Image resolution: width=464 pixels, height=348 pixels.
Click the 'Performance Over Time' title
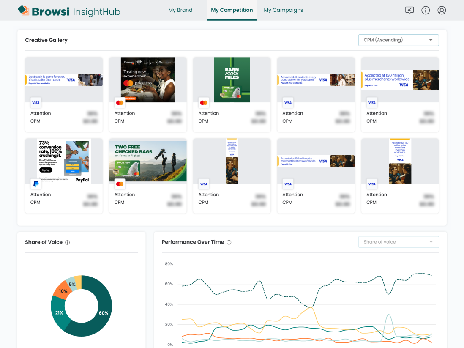(193, 242)
